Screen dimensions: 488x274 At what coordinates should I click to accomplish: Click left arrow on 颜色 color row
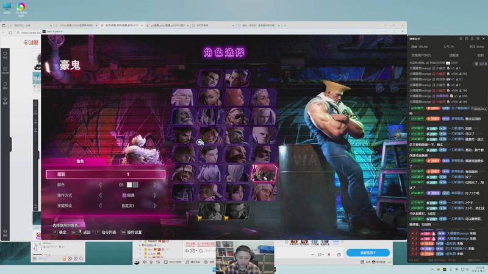click(x=100, y=185)
